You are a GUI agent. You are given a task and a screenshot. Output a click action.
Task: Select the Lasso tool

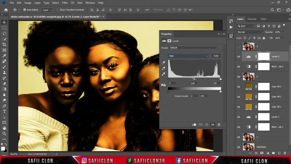4,33
